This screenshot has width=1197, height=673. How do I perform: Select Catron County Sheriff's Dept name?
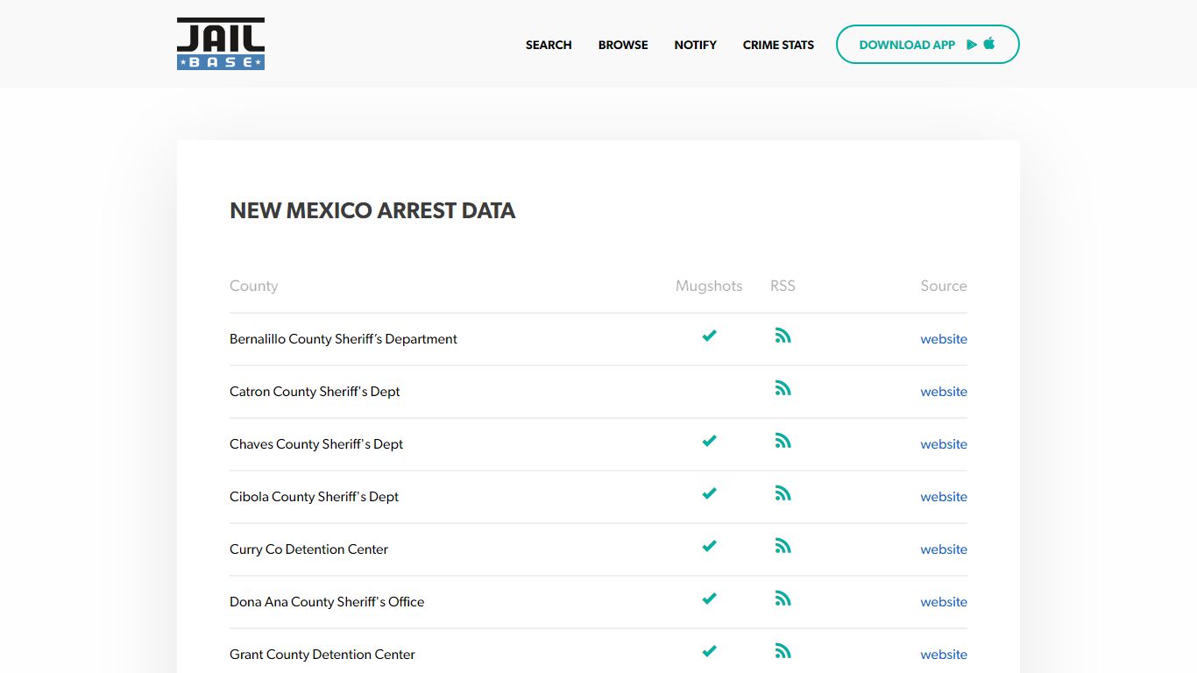[x=315, y=392]
